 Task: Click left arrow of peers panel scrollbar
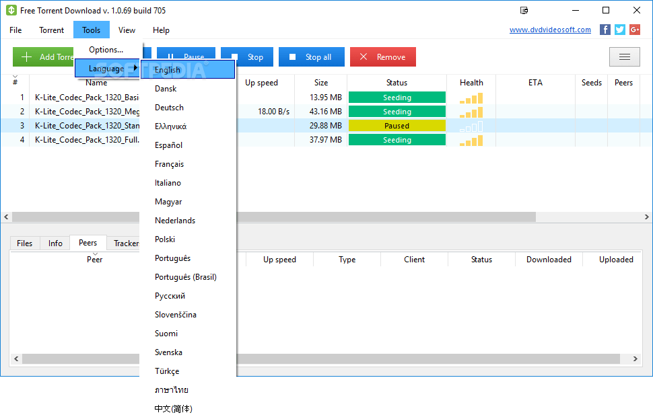[x=16, y=358]
